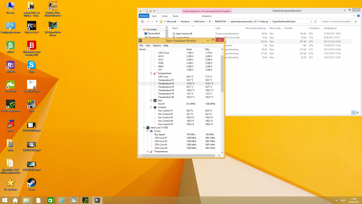Click the Fans node fan icon

tap(155, 100)
